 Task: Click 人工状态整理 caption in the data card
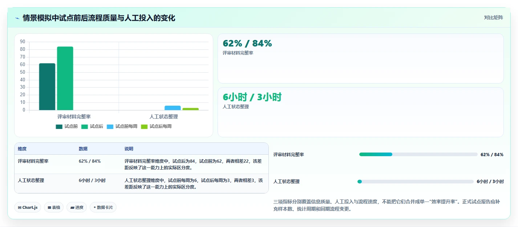coord(236,107)
